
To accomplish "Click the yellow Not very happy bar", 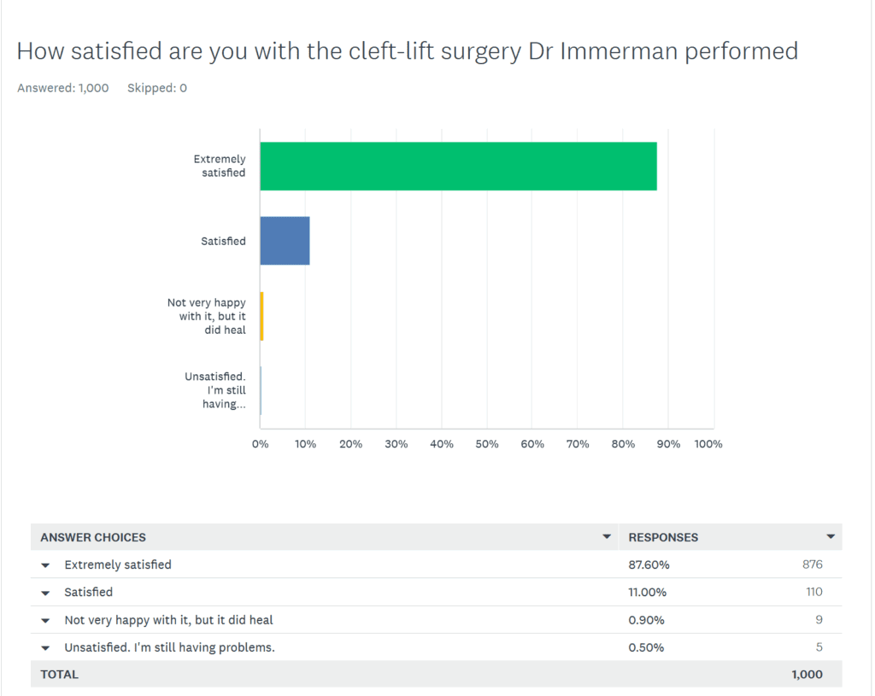I will tap(261, 316).
